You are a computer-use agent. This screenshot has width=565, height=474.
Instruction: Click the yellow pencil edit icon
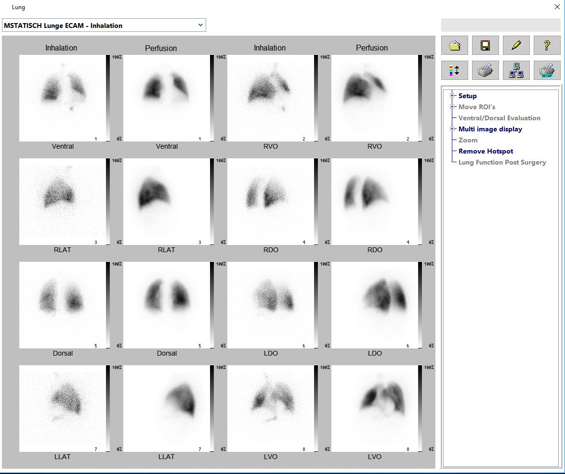point(516,45)
